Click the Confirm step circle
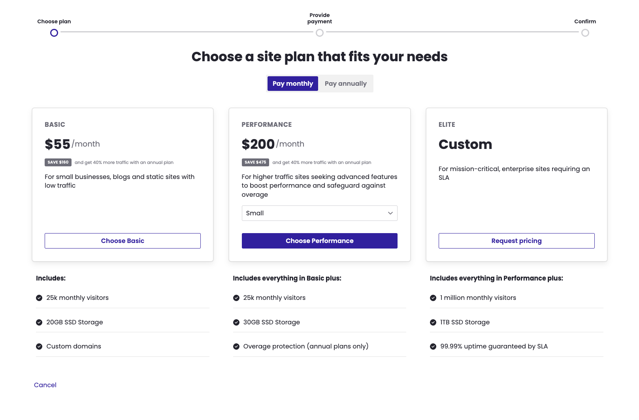Viewport: 639px width, 420px height. pyautogui.click(x=585, y=33)
